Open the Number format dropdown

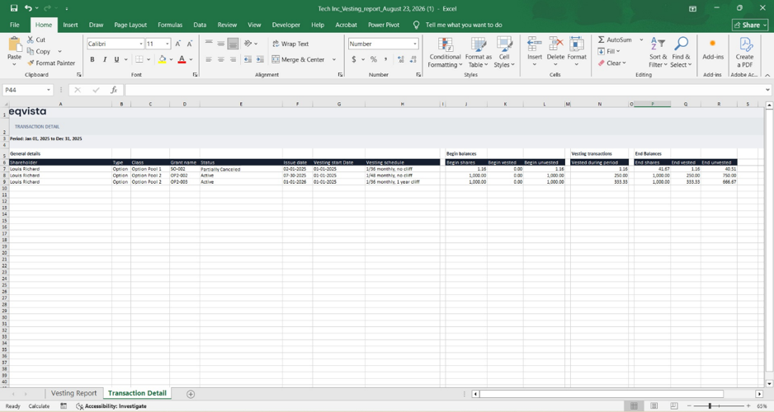414,44
